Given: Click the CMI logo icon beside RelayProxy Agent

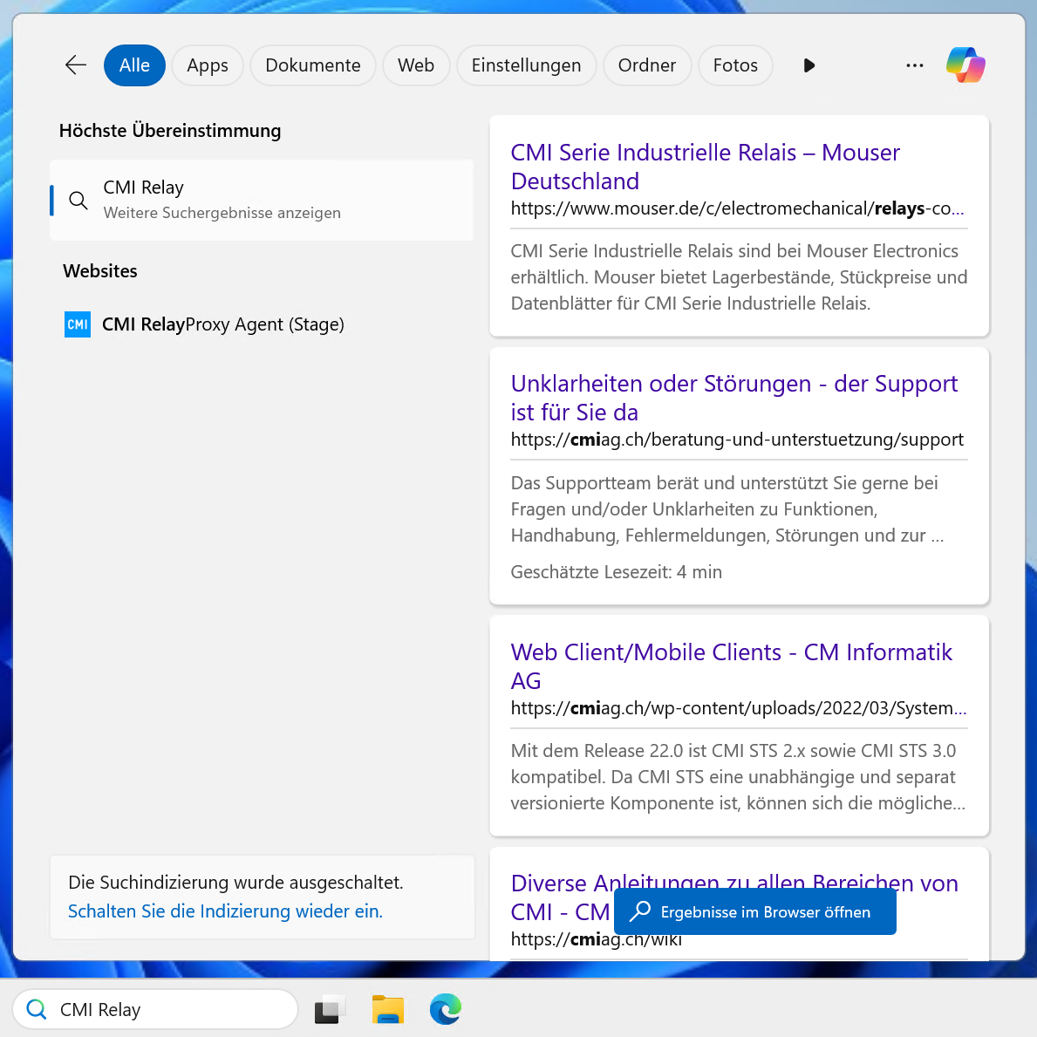Looking at the screenshot, I should tap(78, 324).
